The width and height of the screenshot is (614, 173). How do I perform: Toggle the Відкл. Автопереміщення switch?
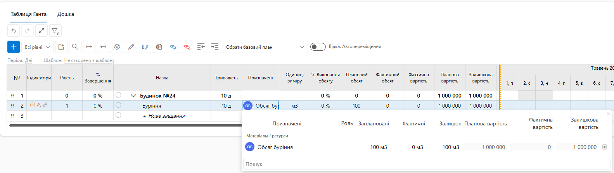click(318, 47)
